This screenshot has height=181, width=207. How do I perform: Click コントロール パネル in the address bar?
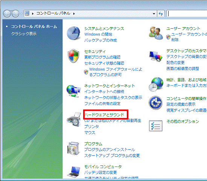click(53, 13)
